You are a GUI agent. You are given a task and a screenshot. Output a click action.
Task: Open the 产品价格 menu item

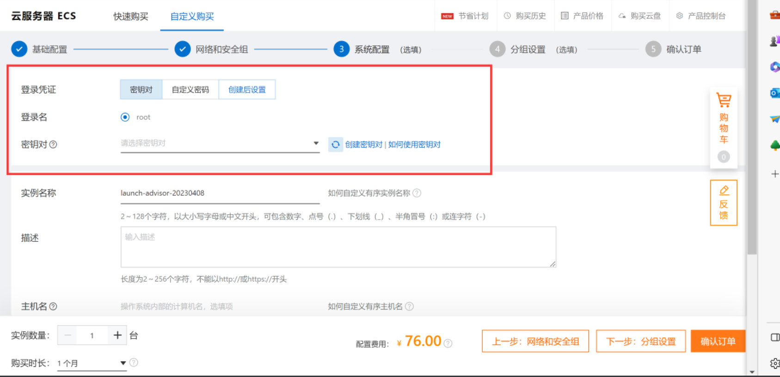(x=583, y=16)
